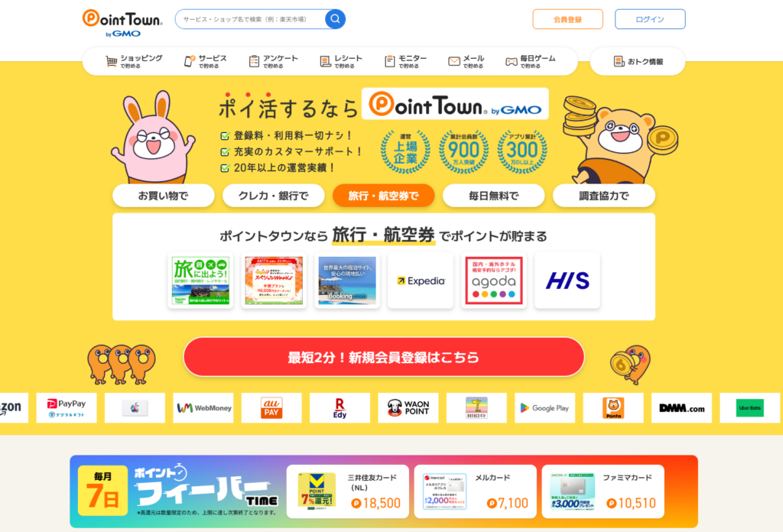Click the Rakuten Edy logo tile
The image size is (783, 532).
(x=340, y=407)
